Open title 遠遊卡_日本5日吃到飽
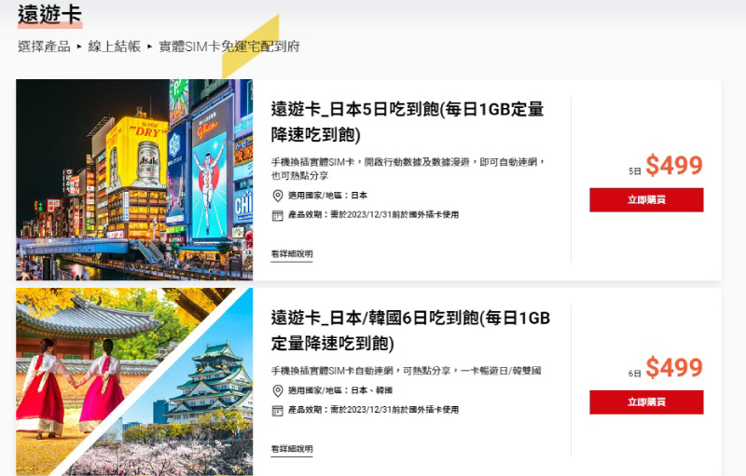Image resolution: width=746 pixels, height=476 pixels. (x=408, y=122)
